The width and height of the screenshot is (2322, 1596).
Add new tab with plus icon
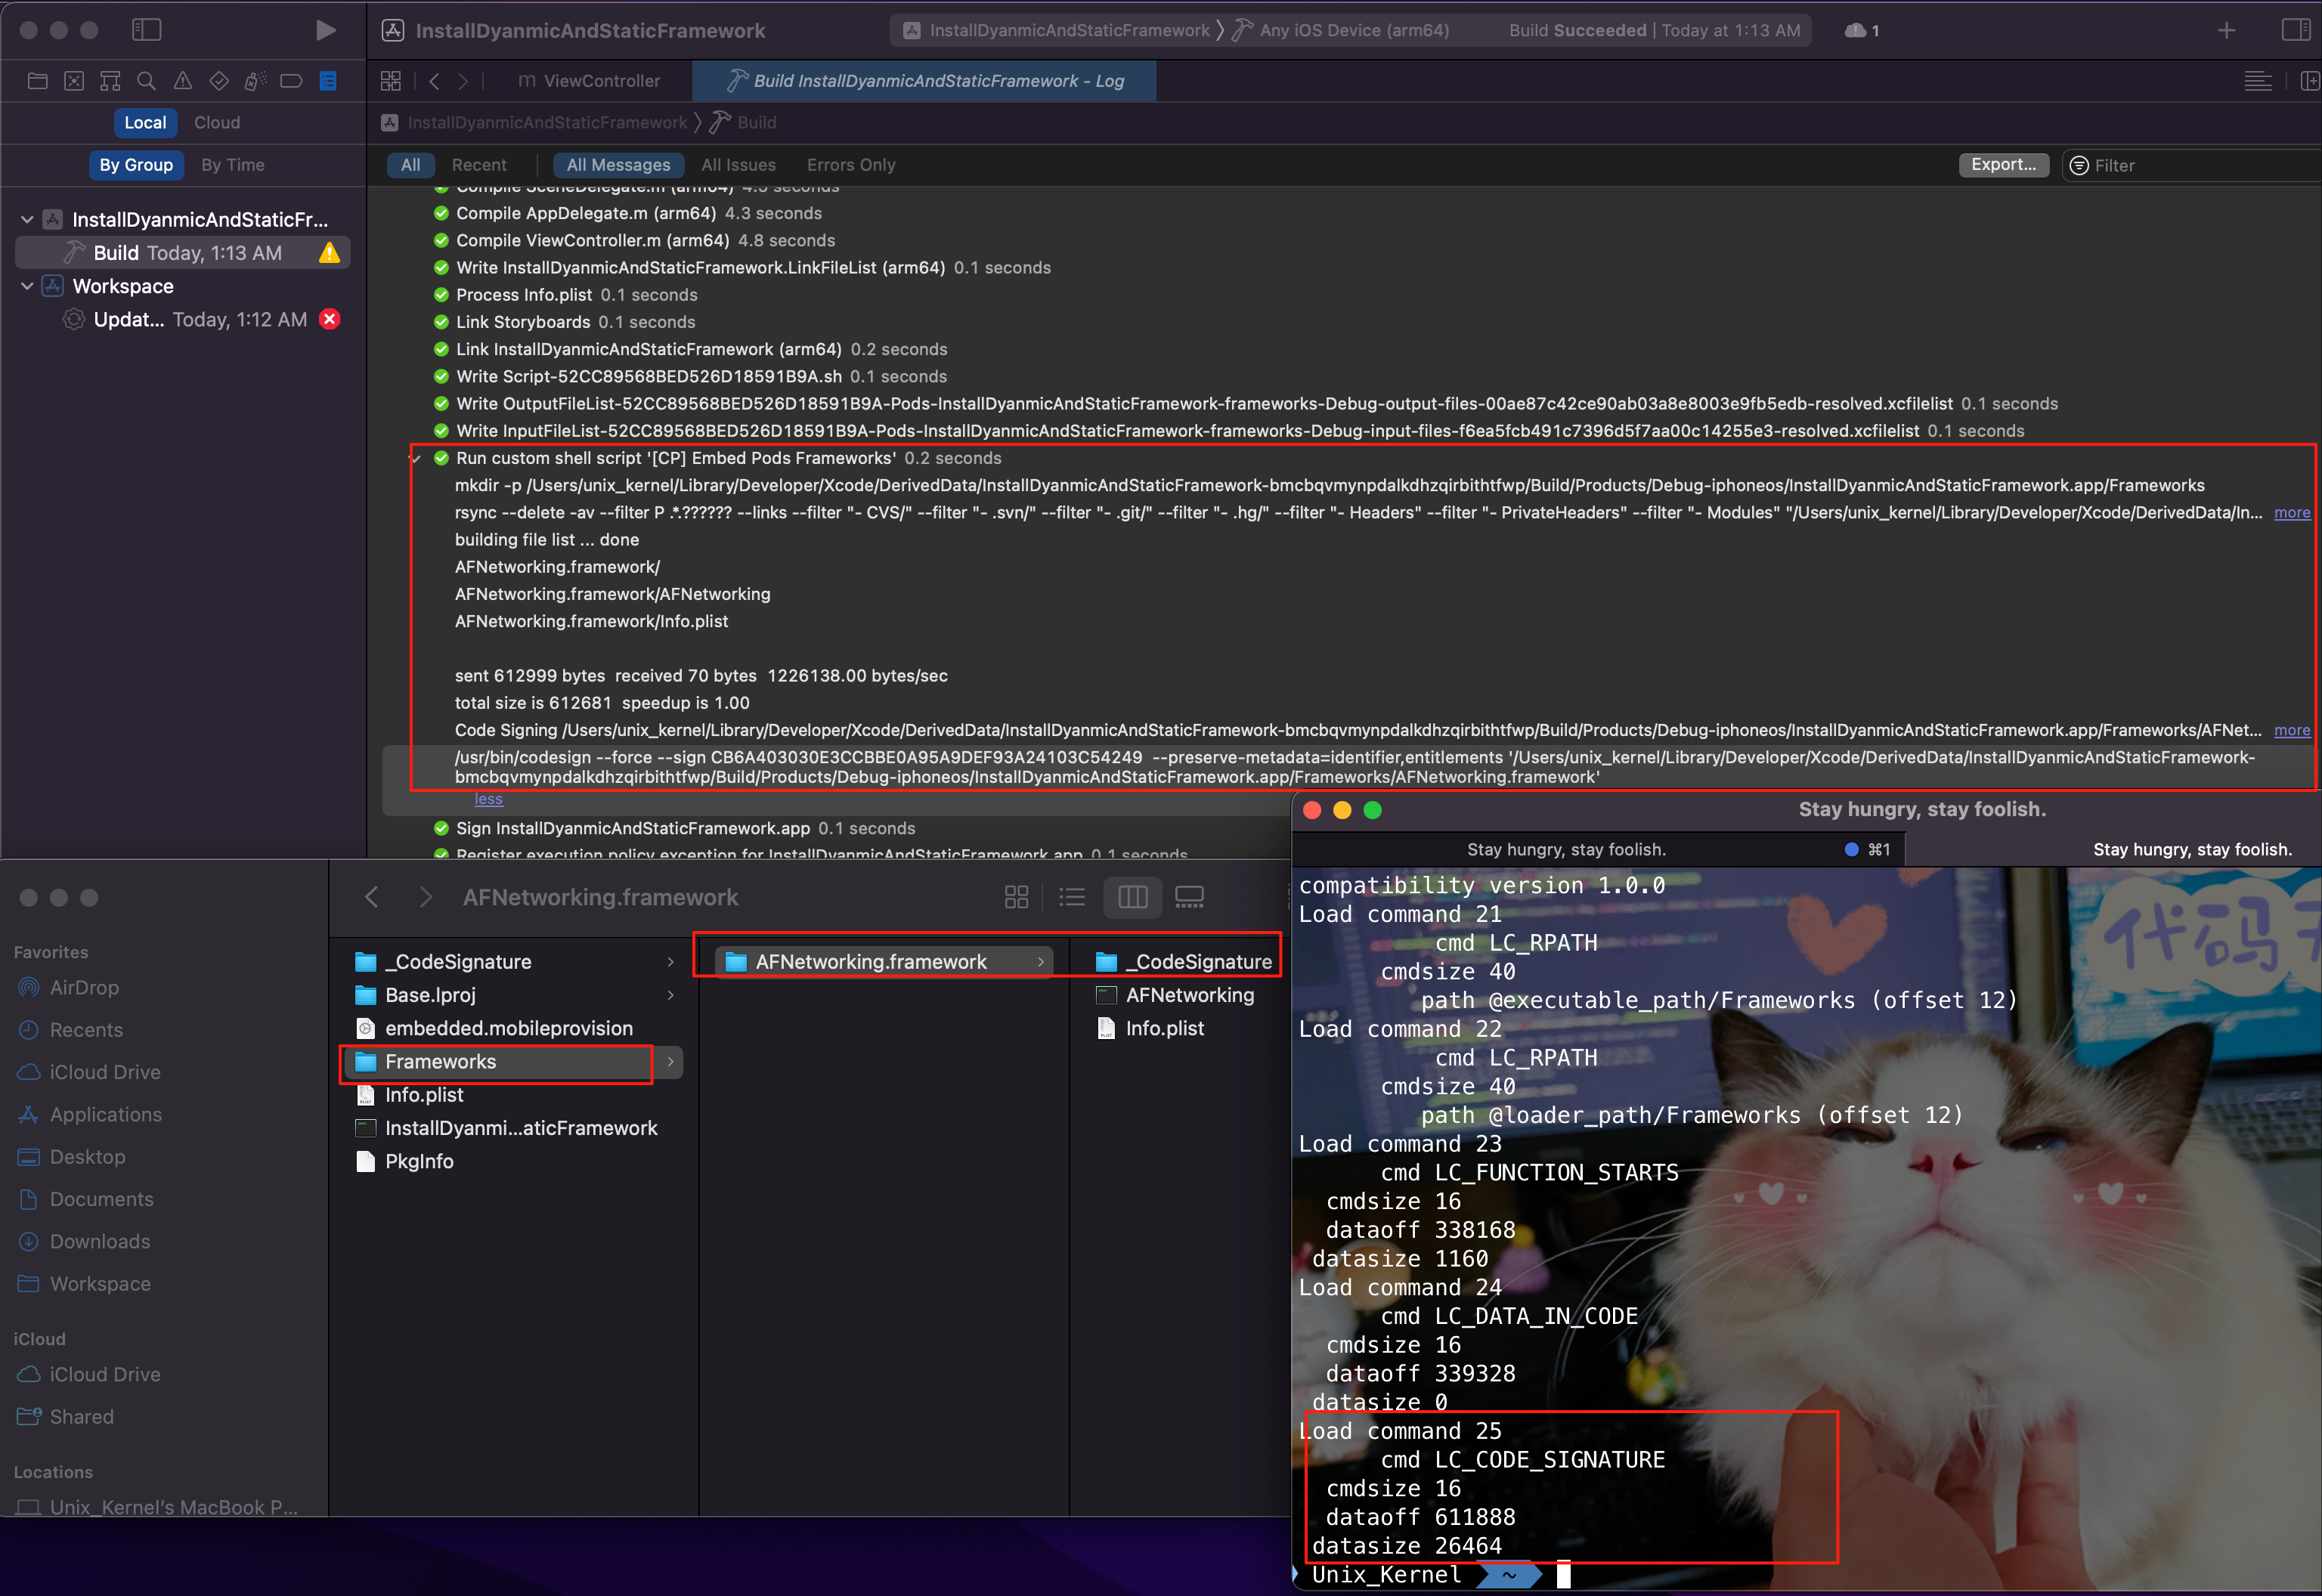tap(2226, 31)
